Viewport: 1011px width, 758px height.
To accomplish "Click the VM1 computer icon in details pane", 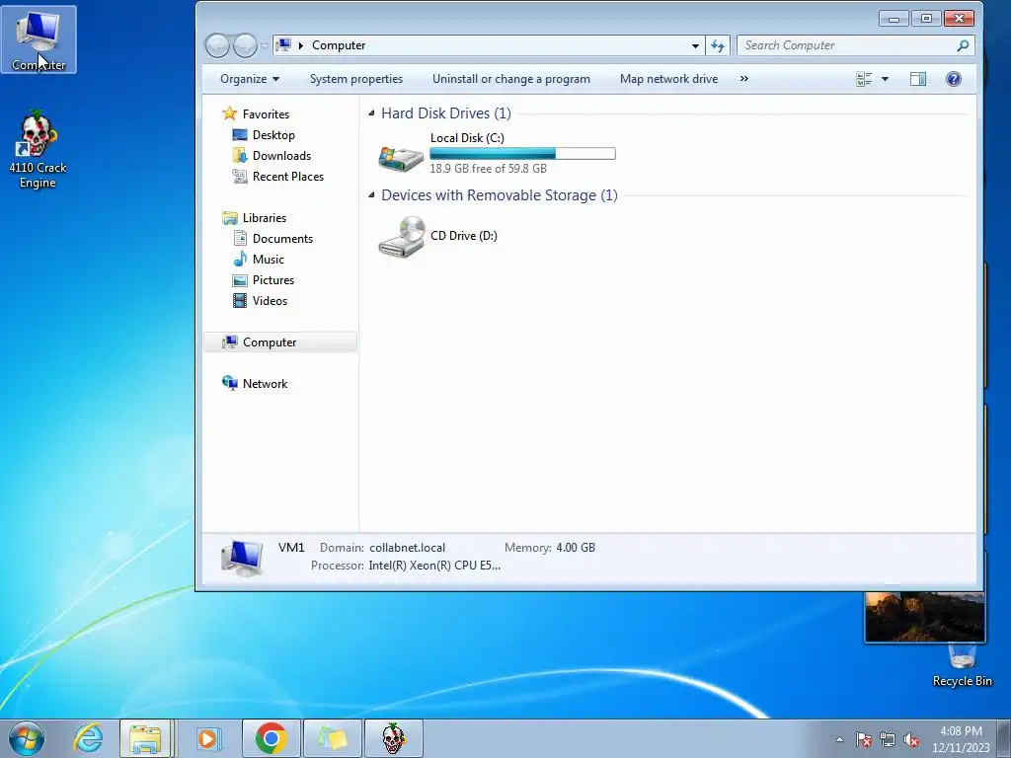I will (242, 558).
